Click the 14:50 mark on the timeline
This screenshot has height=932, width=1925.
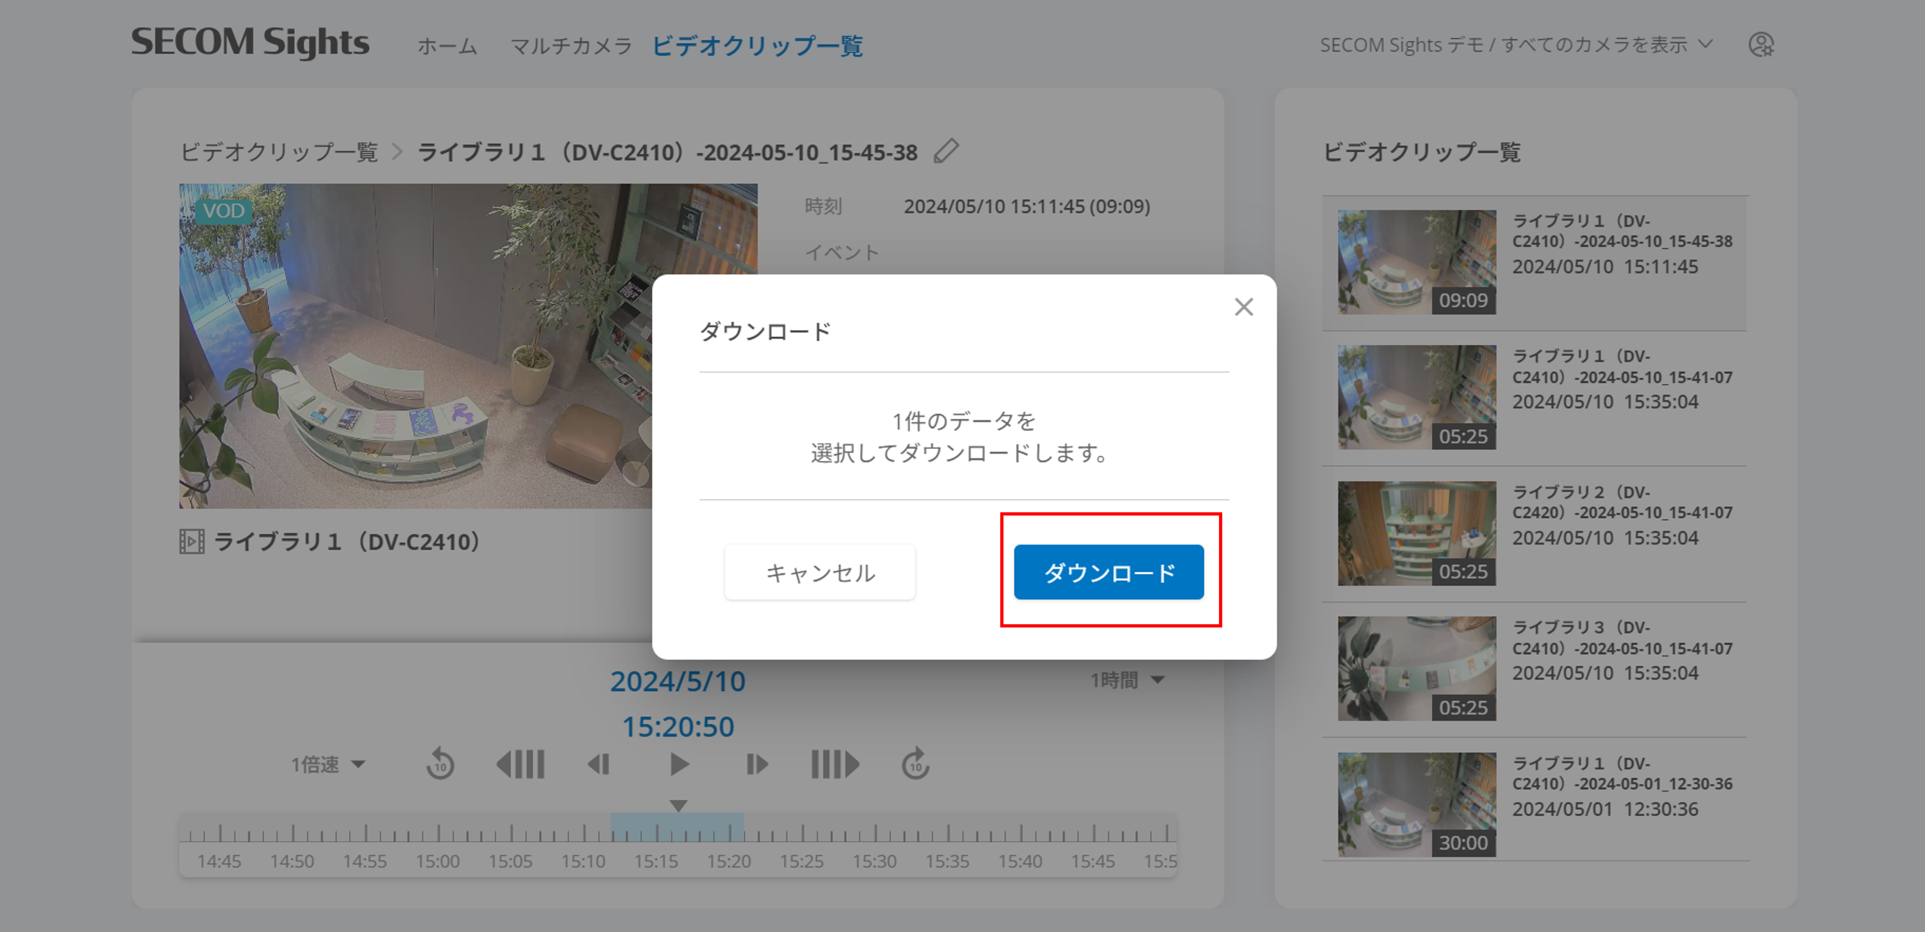292,861
